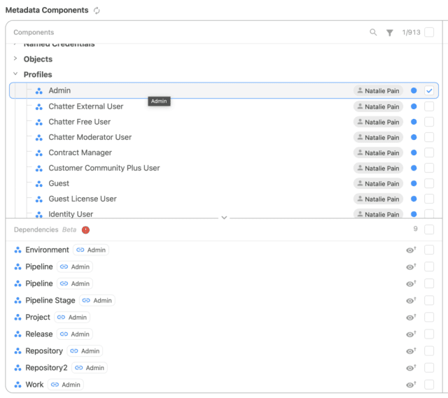Click the profile icon beside Admin

[x=39, y=91]
